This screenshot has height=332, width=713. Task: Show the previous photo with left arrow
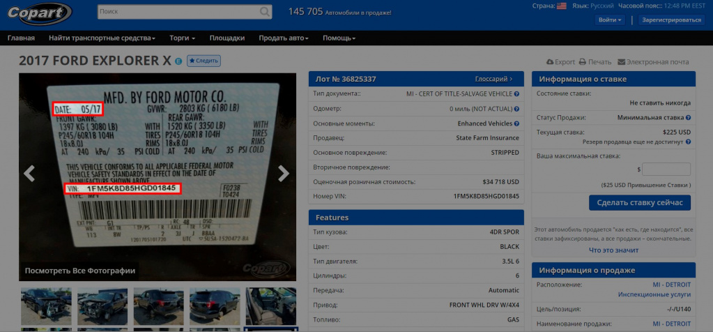29,173
